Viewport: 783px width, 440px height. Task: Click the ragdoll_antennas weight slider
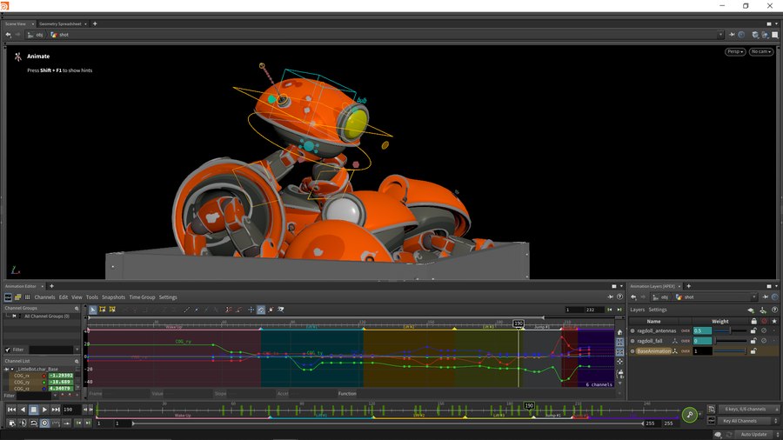pyautogui.click(x=729, y=330)
